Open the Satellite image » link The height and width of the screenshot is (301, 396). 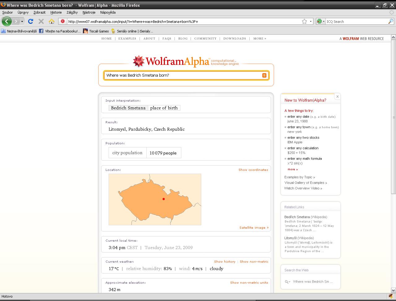254,228
